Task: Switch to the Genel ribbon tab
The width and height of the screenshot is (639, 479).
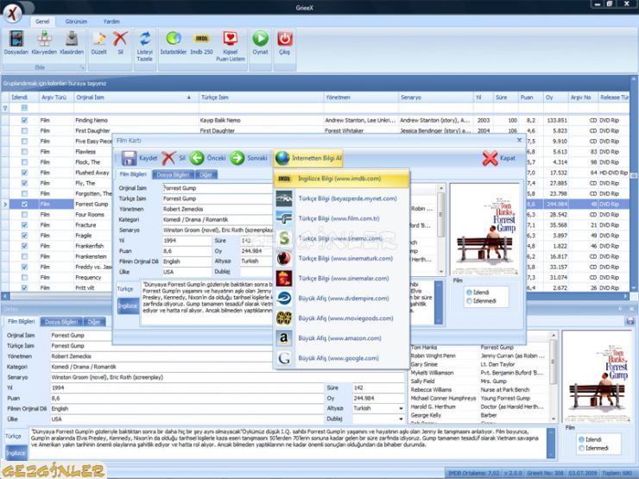Action: pyautogui.click(x=42, y=22)
